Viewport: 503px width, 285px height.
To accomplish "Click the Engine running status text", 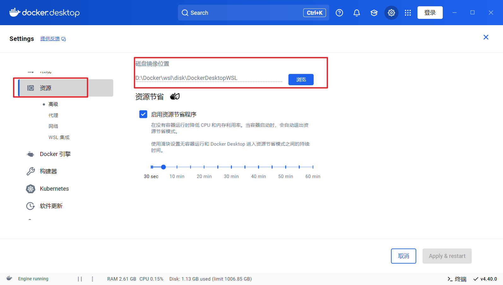I will [33, 279].
